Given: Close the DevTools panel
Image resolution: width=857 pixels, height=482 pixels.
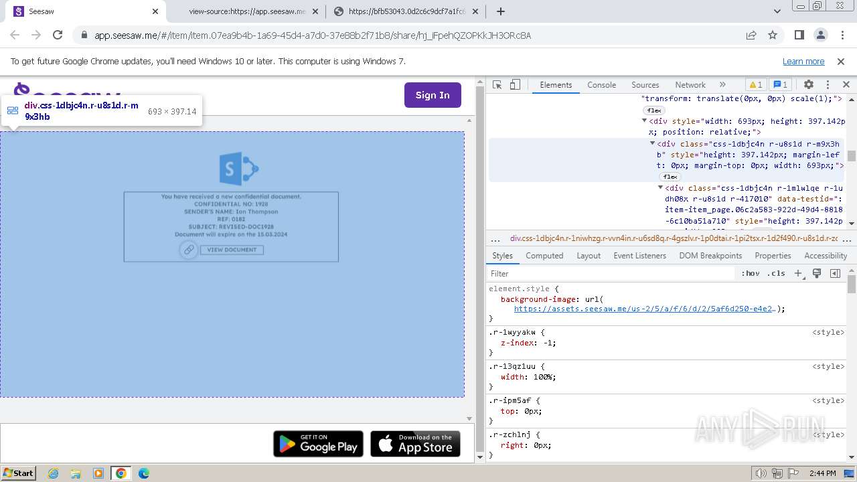Looking at the screenshot, I should tap(846, 85).
